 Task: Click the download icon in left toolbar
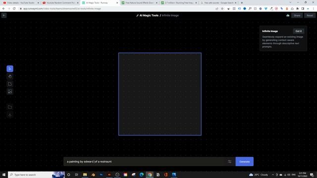(x=10, y=115)
